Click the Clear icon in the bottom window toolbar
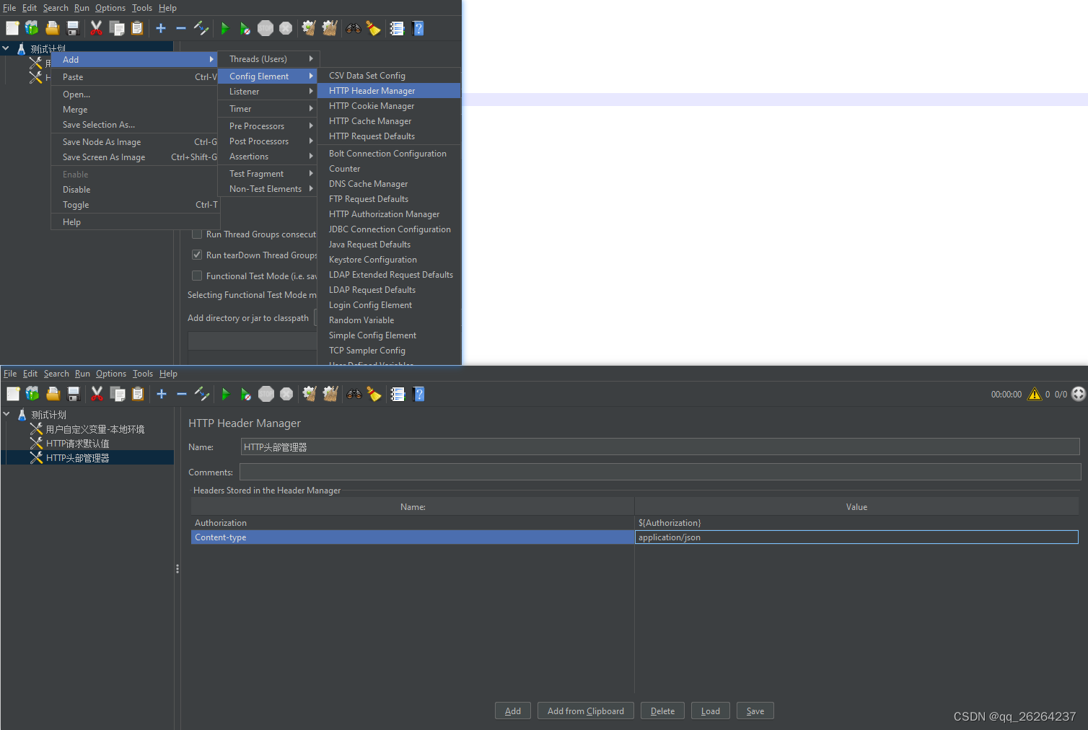The image size is (1088, 730). pyautogui.click(x=310, y=394)
